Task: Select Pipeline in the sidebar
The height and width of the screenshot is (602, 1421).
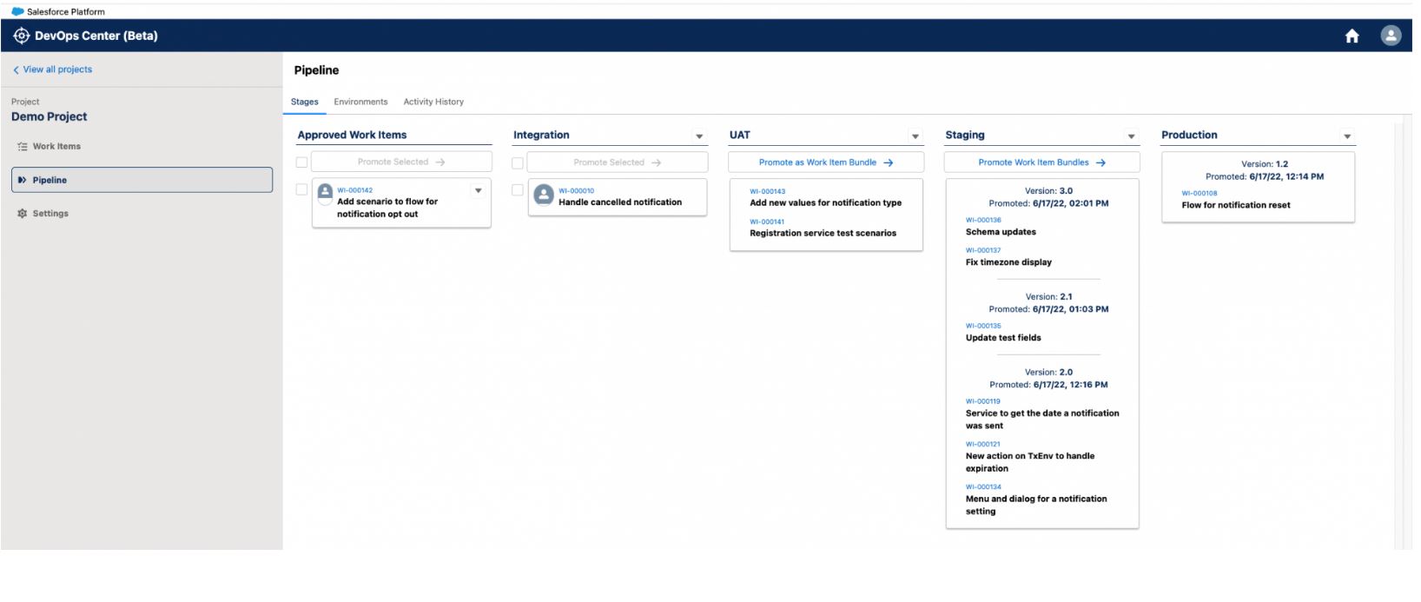Action: coord(142,180)
